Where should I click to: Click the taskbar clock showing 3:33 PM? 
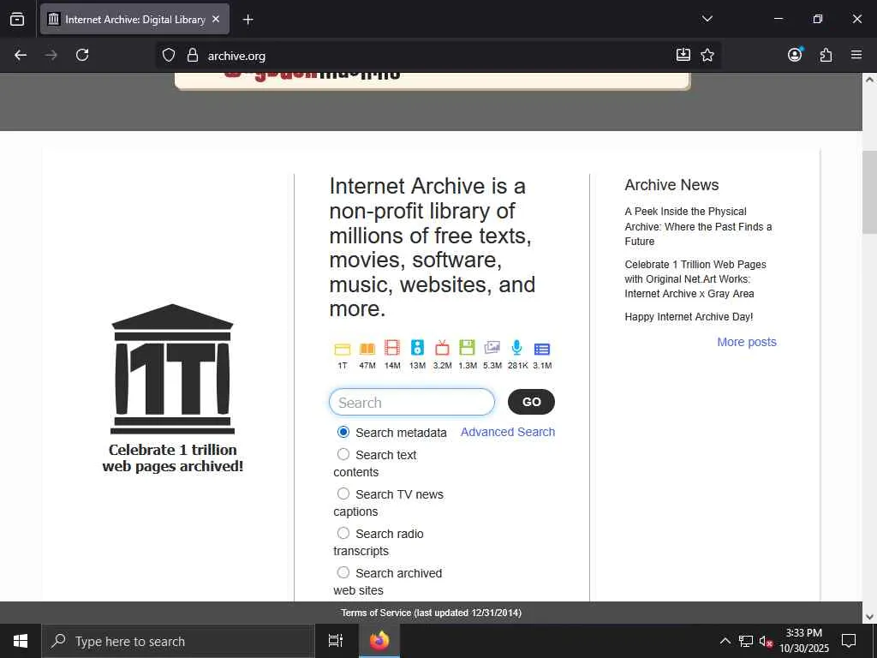[x=803, y=641]
